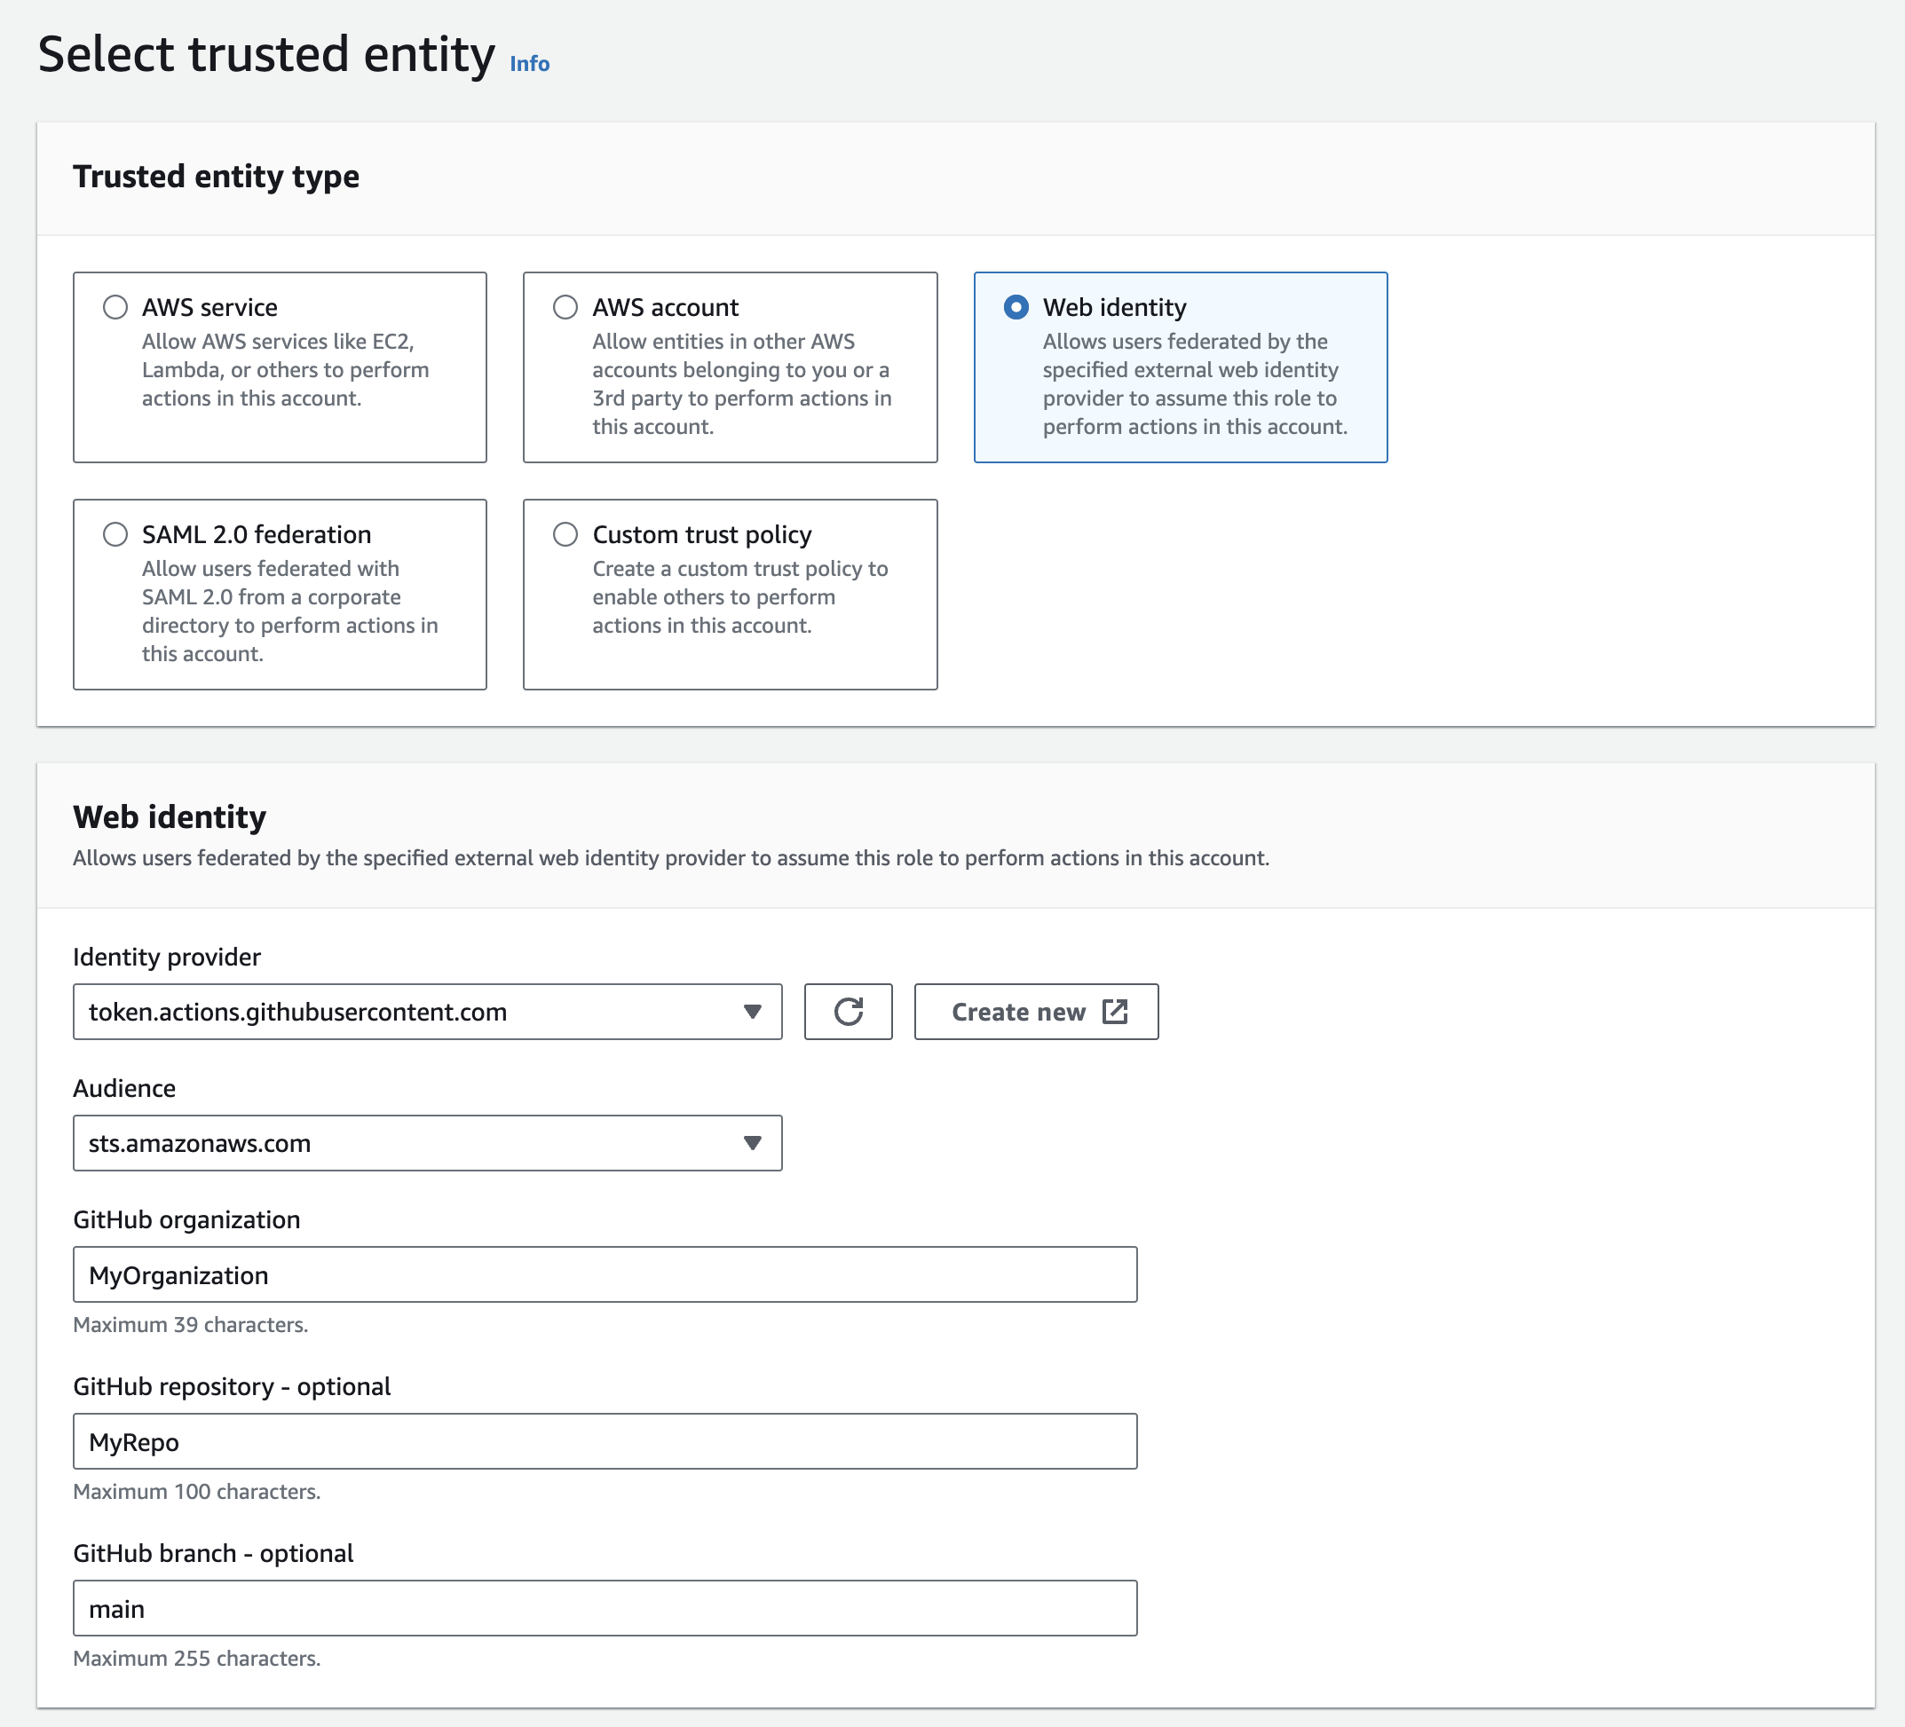Open the Info link beside Select trusted entity
Image resolution: width=1905 pixels, height=1727 pixels.
tap(529, 63)
